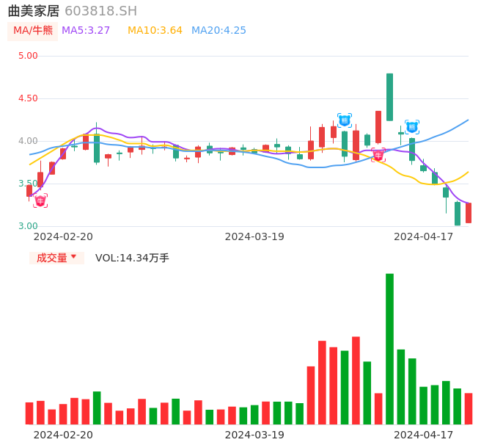The image size is (503, 445).
Task: Click the 2024-03-19 date under price chart
Action: click(x=254, y=236)
